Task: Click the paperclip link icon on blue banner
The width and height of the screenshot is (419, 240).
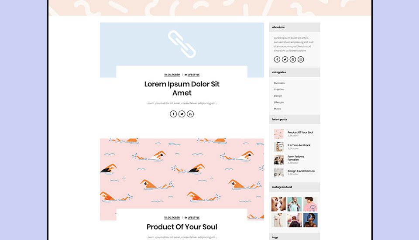Action: (182, 44)
